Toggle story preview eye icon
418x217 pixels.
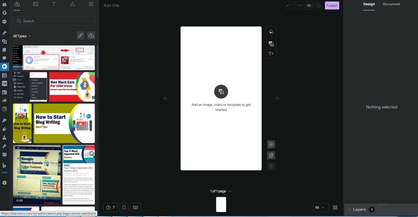pyautogui.click(x=309, y=5)
